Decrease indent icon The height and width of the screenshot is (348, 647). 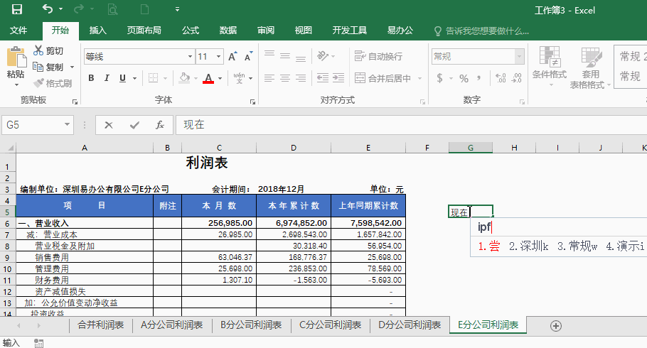pos(323,78)
